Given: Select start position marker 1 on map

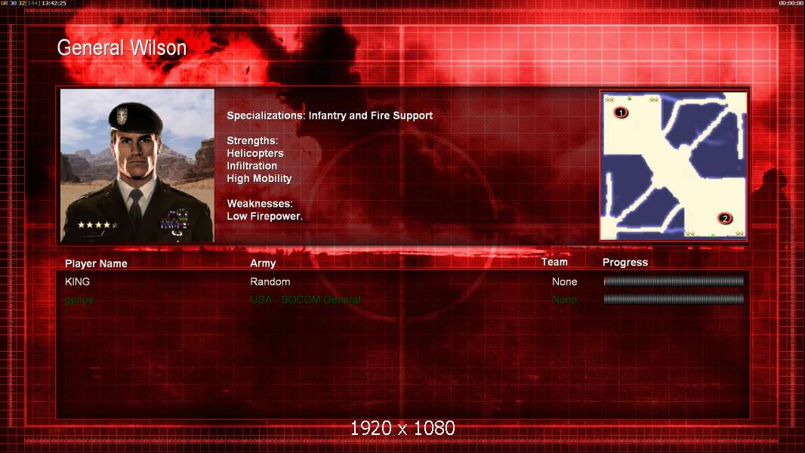Looking at the screenshot, I should pyautogui.click(x=621, y=112).
